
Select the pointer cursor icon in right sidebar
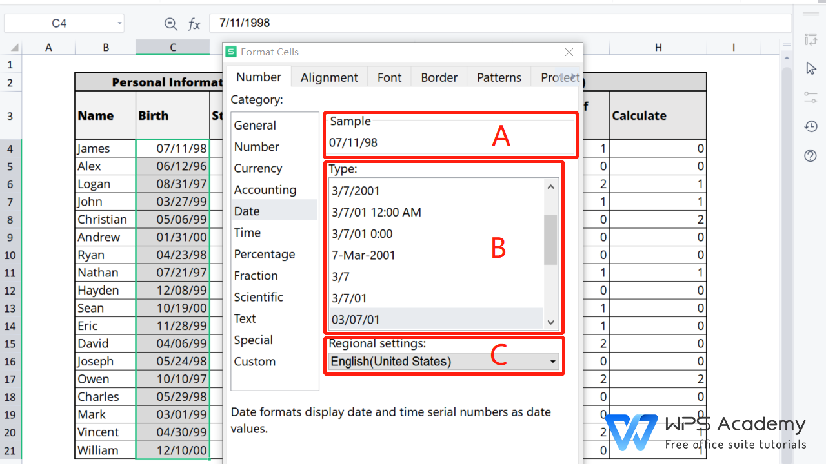[811, 68]
